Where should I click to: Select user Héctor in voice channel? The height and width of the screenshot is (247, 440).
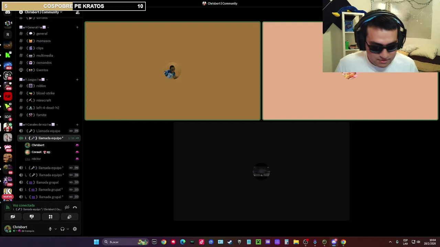[x=52, y=159]
